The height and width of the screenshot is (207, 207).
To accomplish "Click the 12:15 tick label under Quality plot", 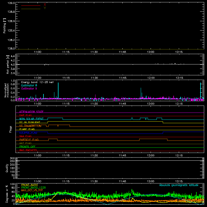I will tap(179, 181).
